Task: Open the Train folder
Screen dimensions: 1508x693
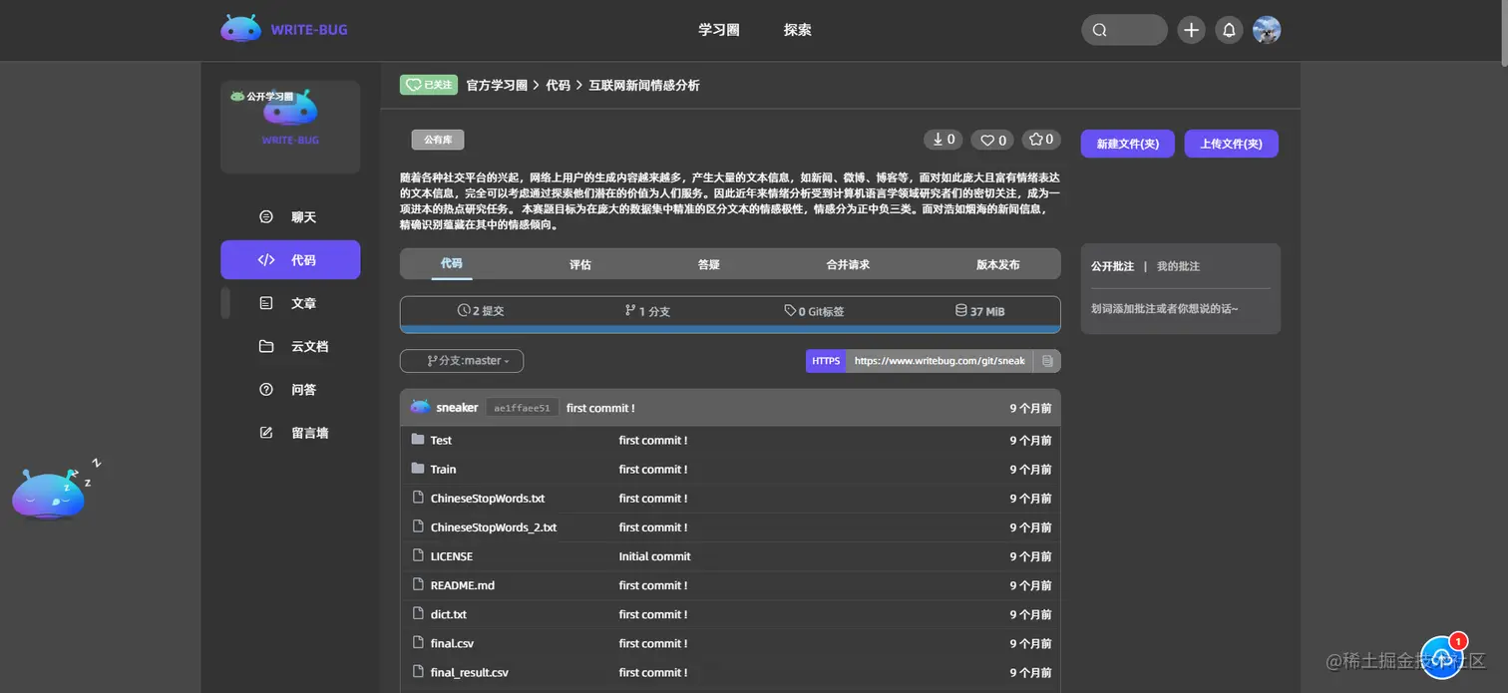Action: pyautogui.click(x=443, y=469)
